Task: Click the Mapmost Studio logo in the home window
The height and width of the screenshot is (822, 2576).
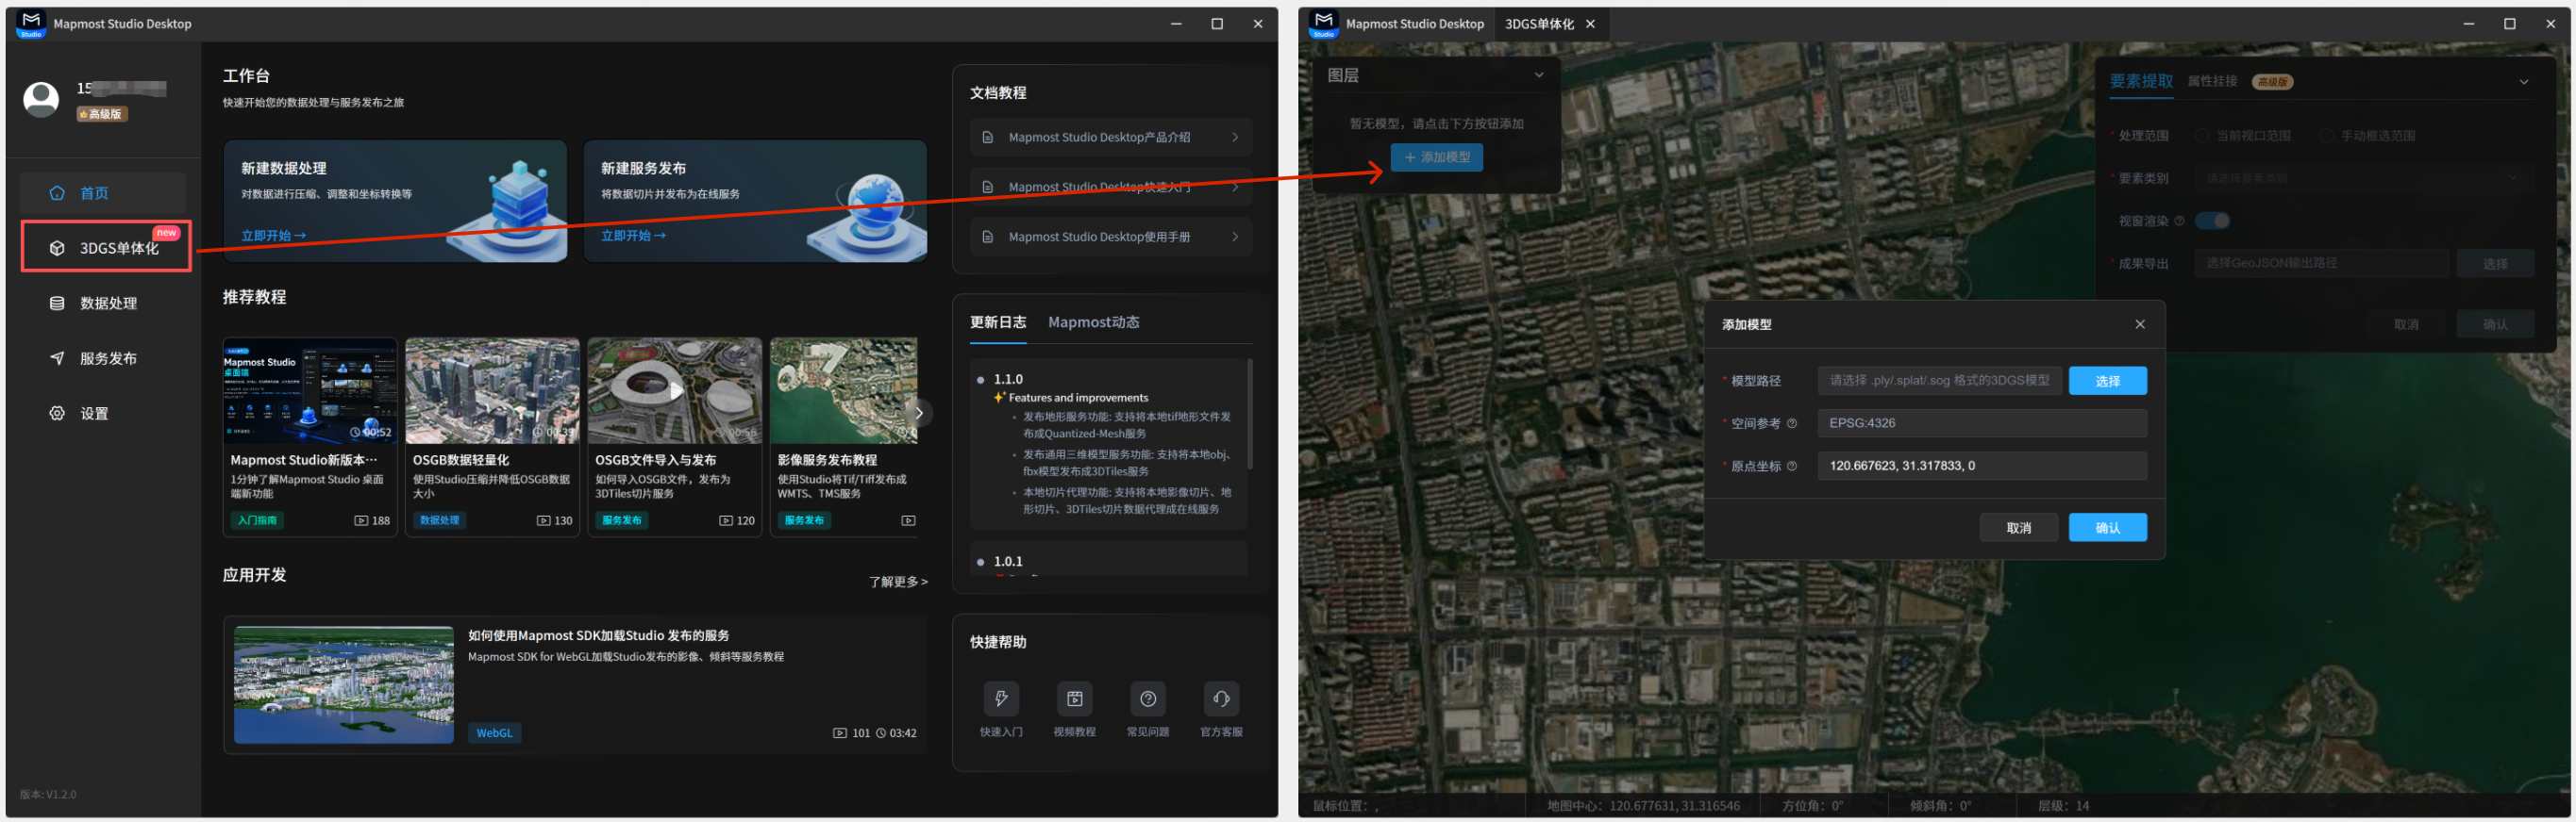Action: click(x=31, y=23)
